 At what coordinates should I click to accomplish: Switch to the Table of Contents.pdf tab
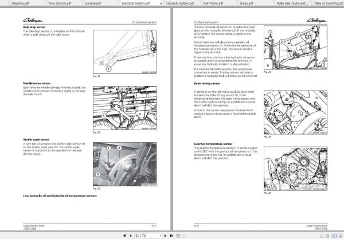[x=329, y=3]
